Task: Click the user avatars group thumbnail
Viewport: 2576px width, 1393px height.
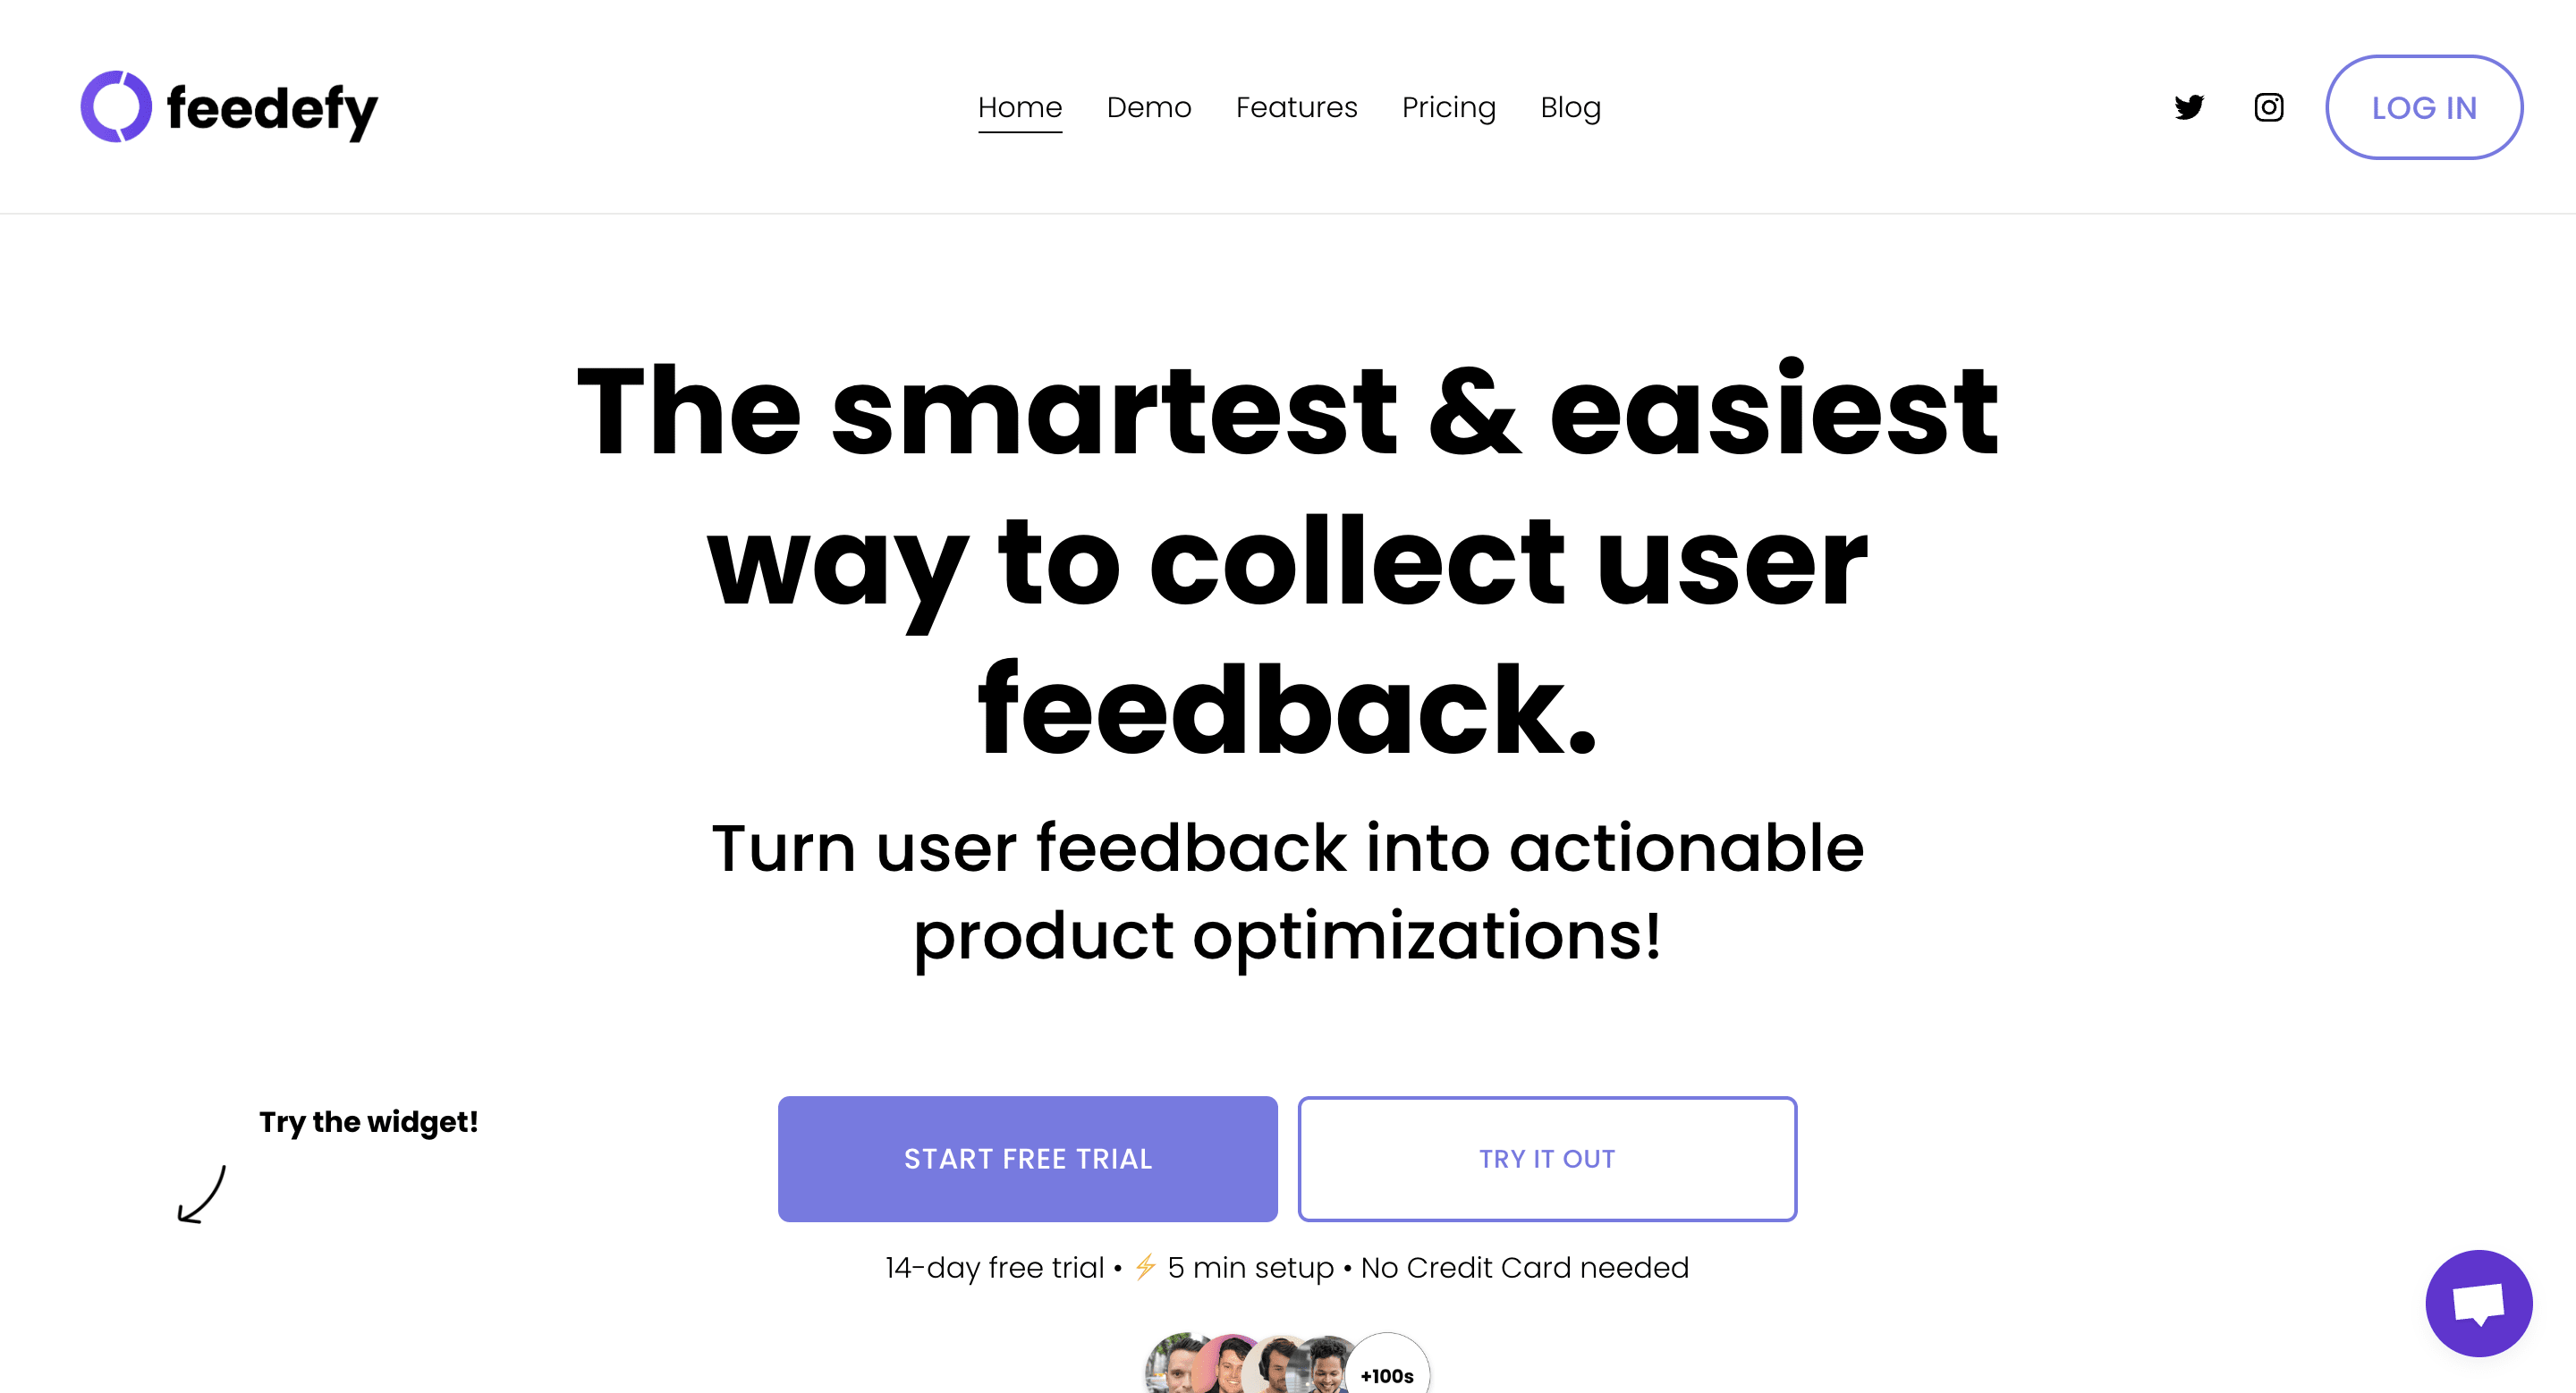Action: [x=1285, y=1361]
